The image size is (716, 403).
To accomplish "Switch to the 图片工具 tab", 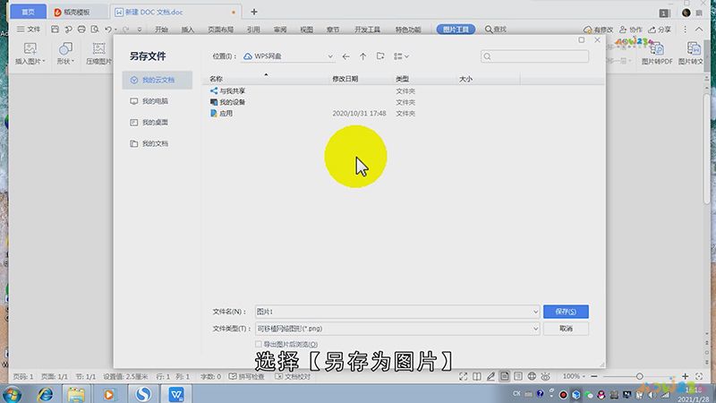I will pos(456,30).
